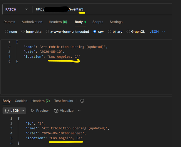This screenshot has height=147, width=181.
Task: Click request location value "Los Angeles, CA"
Action: click(64, 57)
